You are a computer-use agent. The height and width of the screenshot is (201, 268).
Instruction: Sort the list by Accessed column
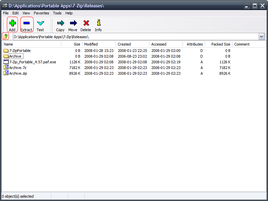166,44
